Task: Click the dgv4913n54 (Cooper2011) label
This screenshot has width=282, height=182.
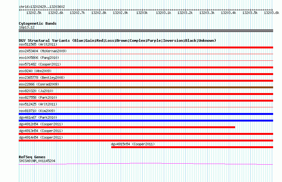Action: (x=41, y=131)
